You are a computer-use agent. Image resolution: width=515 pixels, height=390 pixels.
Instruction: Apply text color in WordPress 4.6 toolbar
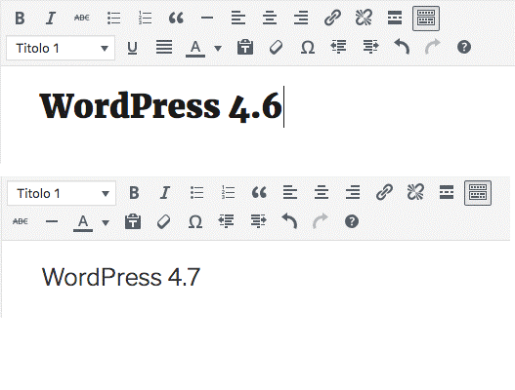(195, 49)
